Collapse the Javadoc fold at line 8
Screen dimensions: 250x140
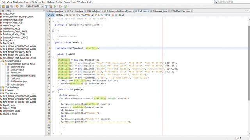(53, 30)
